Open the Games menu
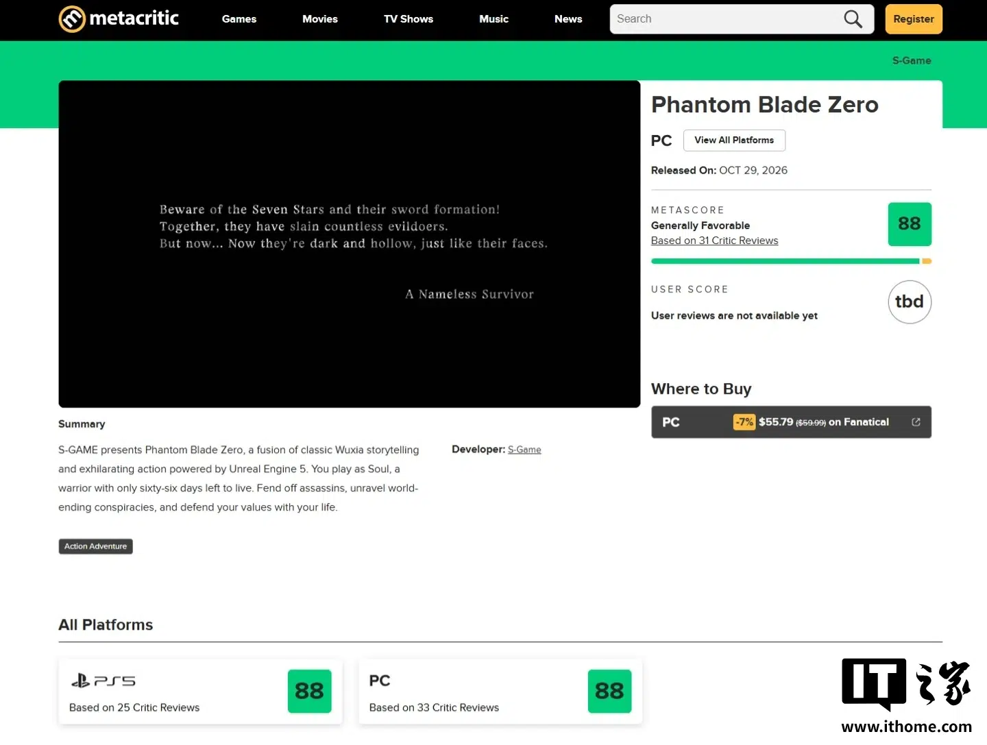987x745 pixels. click(x=239, y=19)
